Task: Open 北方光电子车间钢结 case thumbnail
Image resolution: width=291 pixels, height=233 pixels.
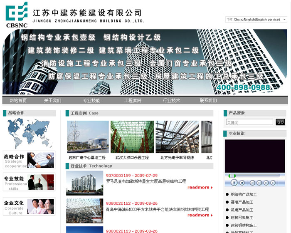Action: pyautogui.click(x=177, y=137)
